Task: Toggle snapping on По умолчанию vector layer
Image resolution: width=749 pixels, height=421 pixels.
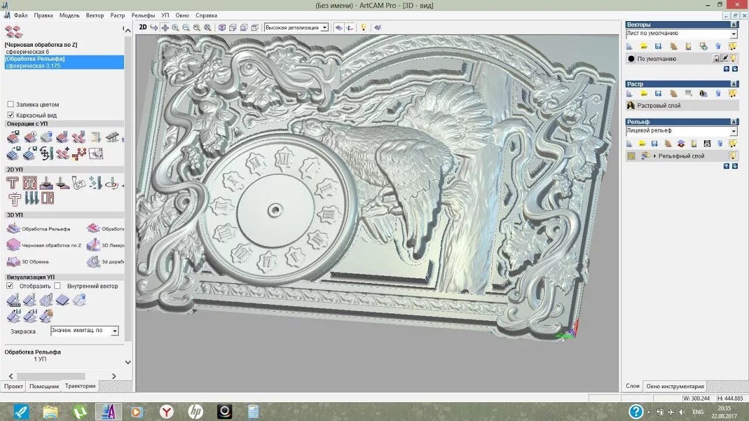Action: (x=724, y=58)
